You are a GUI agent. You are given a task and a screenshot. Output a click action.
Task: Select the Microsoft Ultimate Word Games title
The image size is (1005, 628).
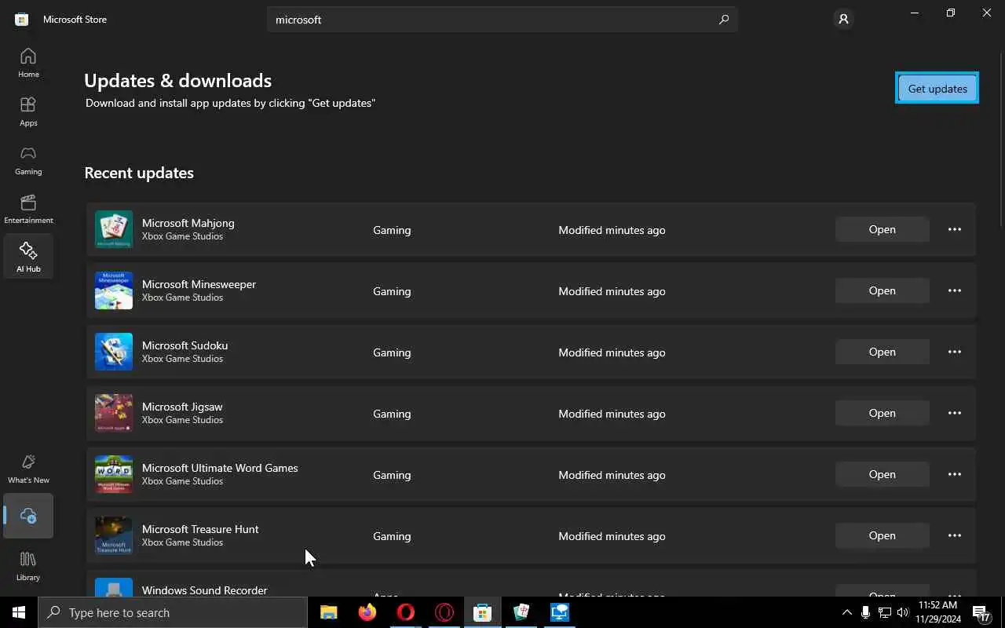pyautogui.click(x=220, y=468)
